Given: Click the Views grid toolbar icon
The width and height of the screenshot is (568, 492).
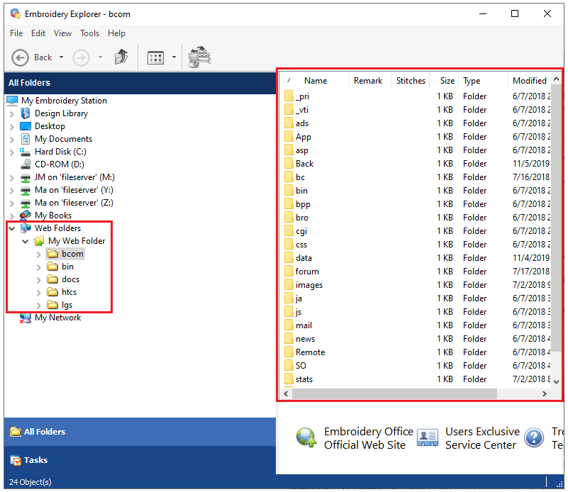Looking at the screenshot, I should 156,57.
